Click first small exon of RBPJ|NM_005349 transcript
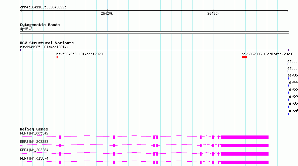 [60, 137]
